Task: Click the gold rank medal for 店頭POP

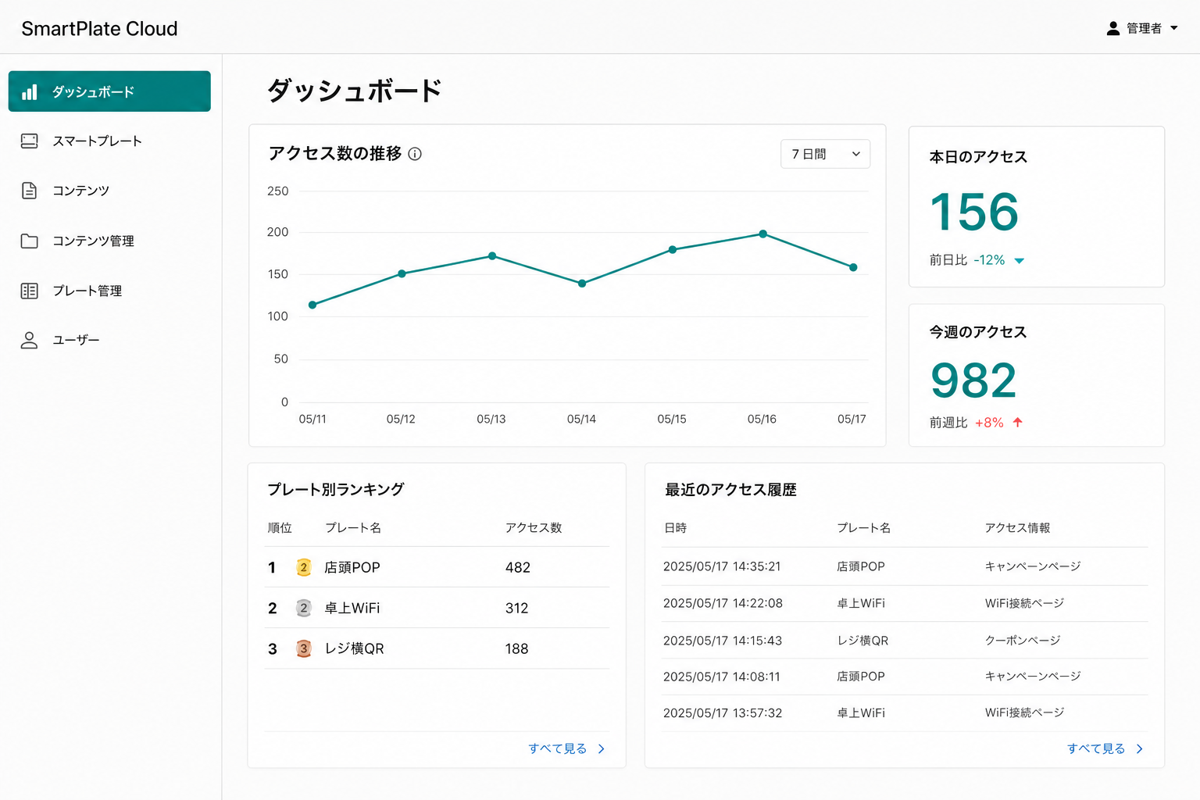Action: (304, 568)
